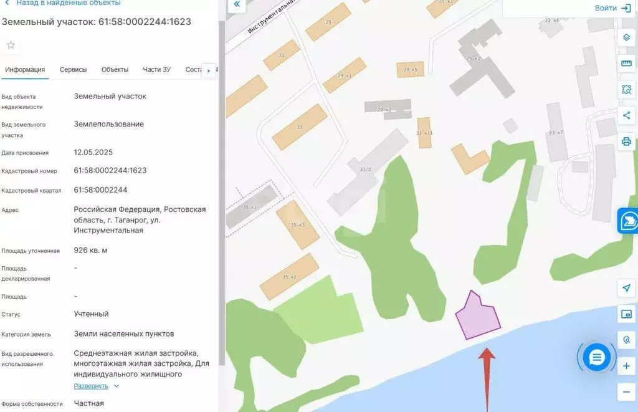
Task: Switch to the Сервисы tab
Action: coord(74,70)
